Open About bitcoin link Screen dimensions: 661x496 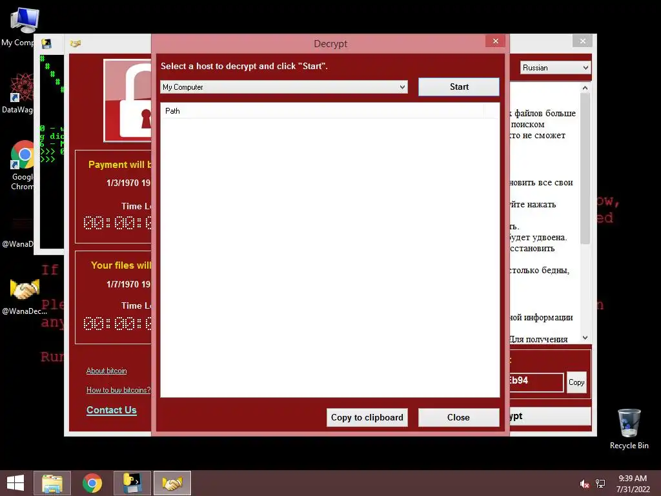[107, 371]
